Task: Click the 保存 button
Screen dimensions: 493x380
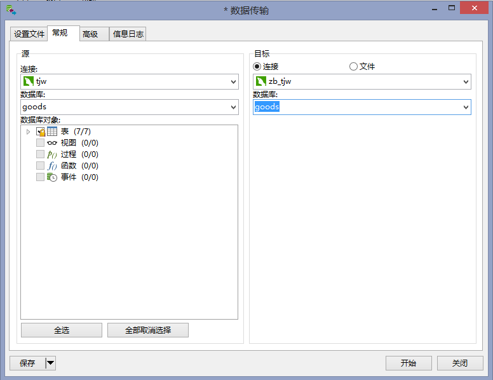Action: pos(28,363)
